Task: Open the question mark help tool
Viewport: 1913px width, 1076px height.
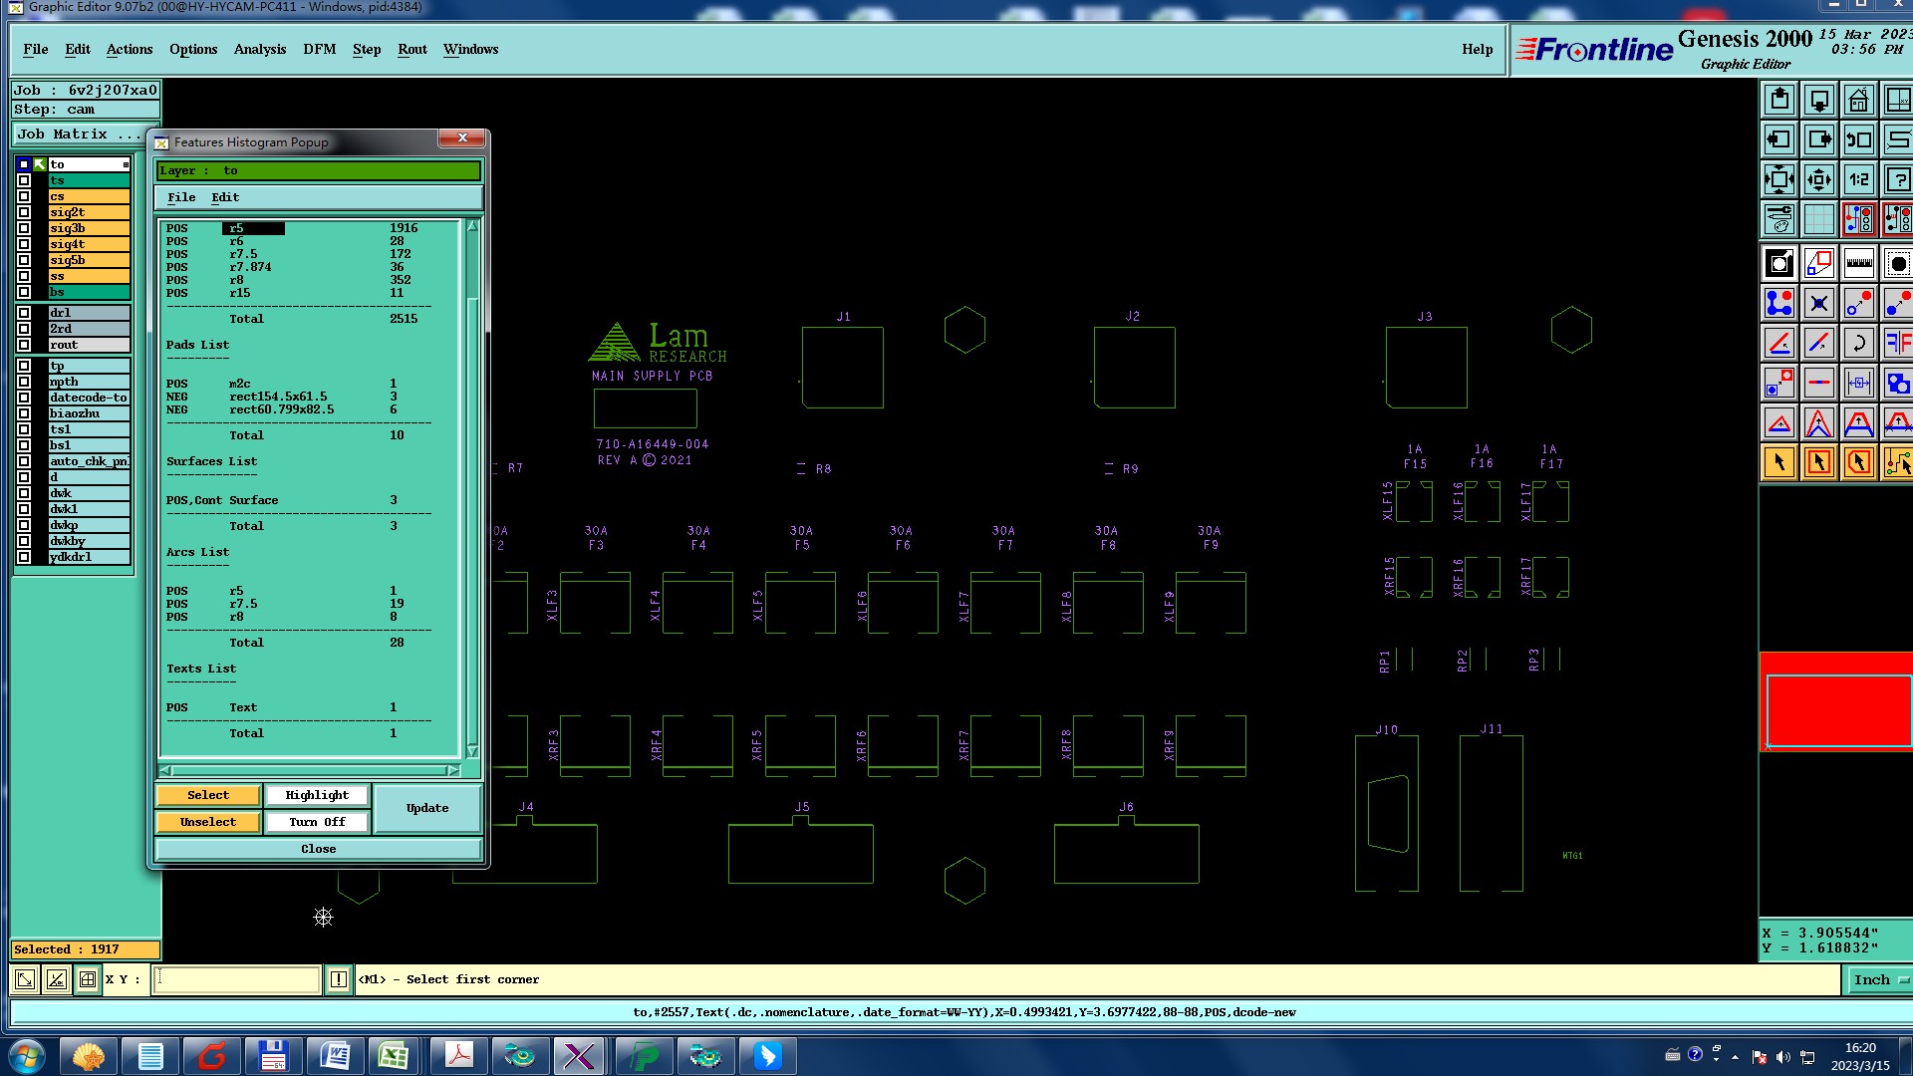Action: [1897, 179]
